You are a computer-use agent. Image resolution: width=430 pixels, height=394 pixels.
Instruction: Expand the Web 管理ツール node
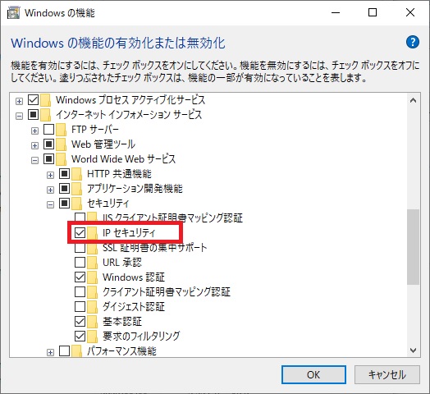(34, 145)
